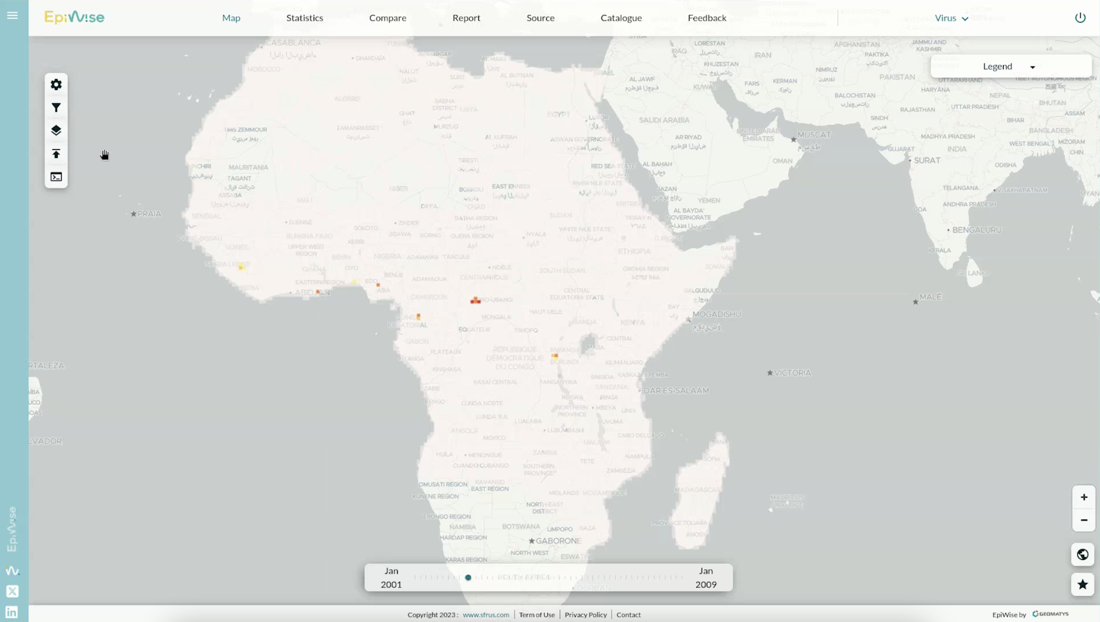
Task: Open the Compare tab
Action: 387,18
